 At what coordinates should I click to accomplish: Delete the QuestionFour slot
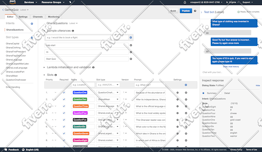tap(186, 113)
